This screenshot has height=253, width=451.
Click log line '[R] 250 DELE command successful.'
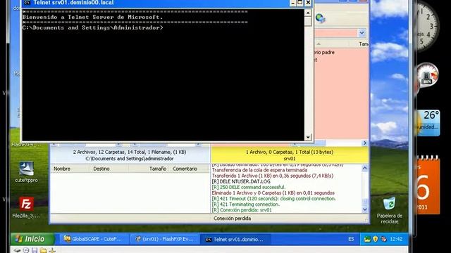tap(249, 188)
